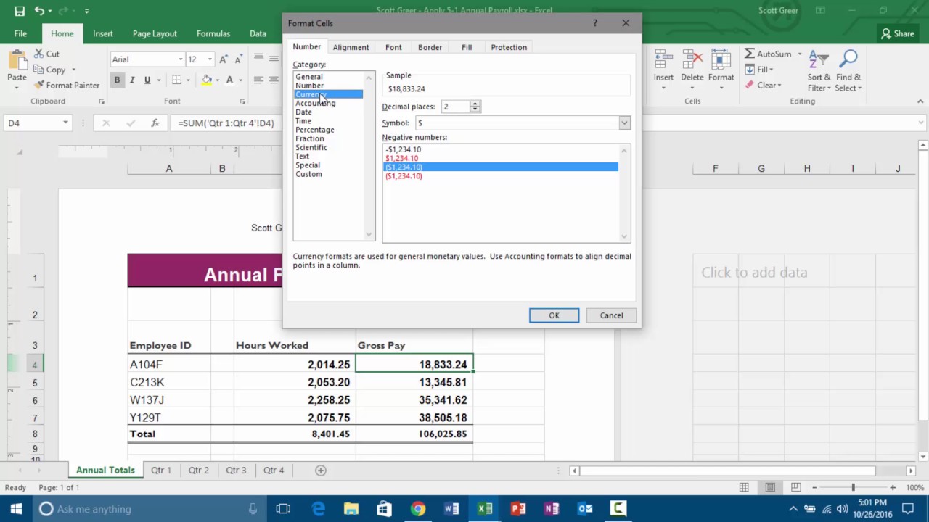929x522 pixels.
Task: Share the workbook
Action: click(898, 33)
